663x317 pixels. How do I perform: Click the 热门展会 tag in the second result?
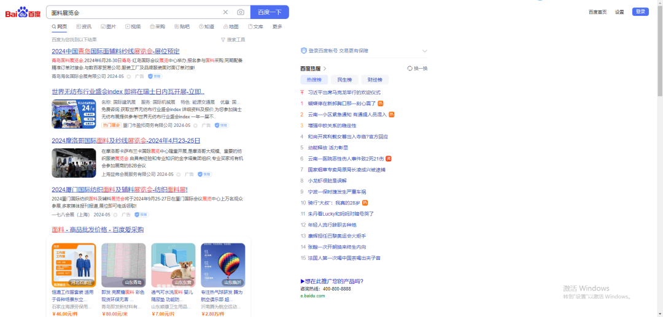pos(111,125)
